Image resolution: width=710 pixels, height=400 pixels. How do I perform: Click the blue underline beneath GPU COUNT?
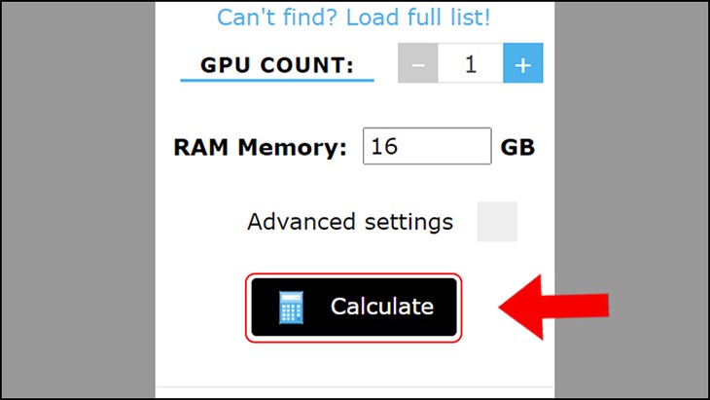click(277, 80)
